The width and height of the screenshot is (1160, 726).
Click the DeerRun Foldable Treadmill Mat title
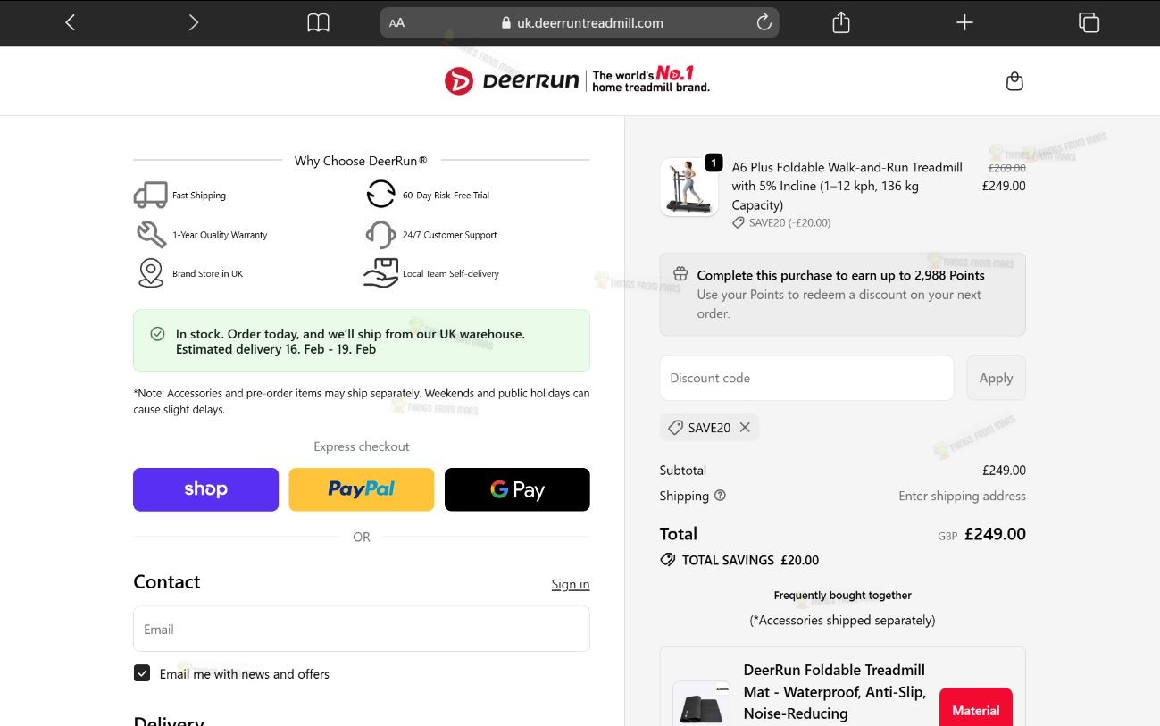834,692
